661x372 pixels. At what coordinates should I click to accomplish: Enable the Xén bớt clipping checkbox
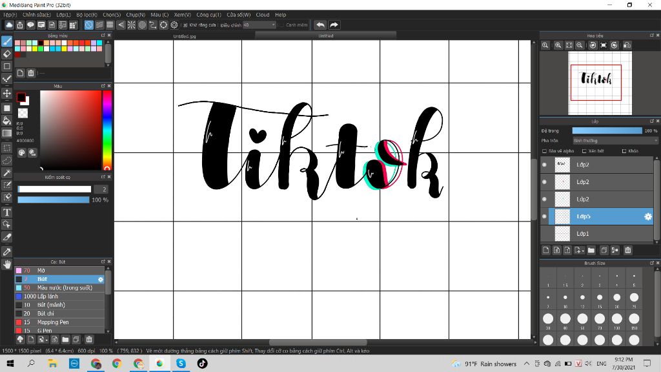click(584, 151)
